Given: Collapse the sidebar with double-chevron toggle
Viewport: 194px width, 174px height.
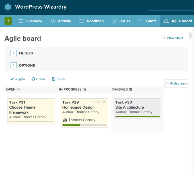Looking at the screenshot, I should [x=190, y=35].
